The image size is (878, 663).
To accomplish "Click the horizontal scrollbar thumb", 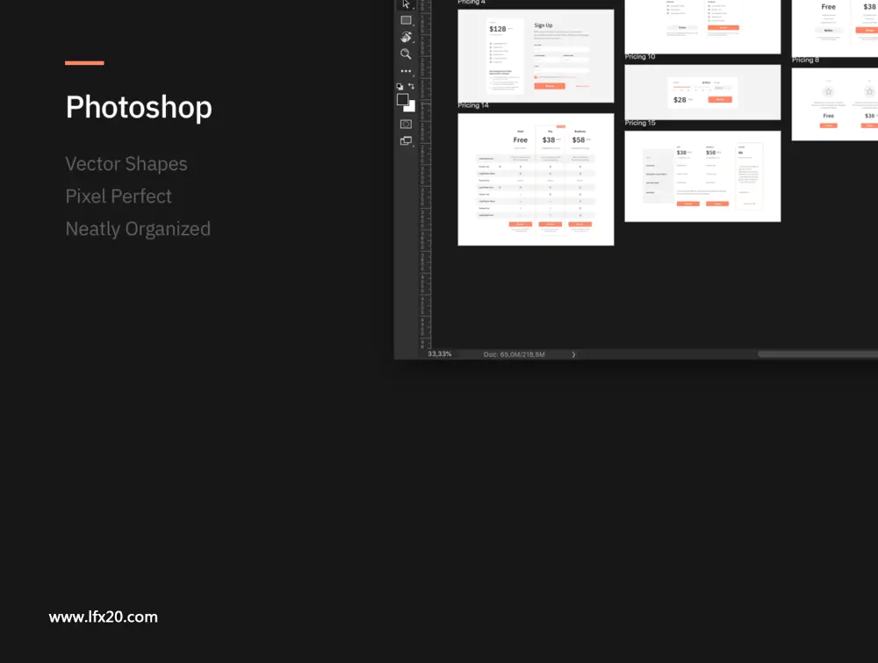I will tap(817, 354).
